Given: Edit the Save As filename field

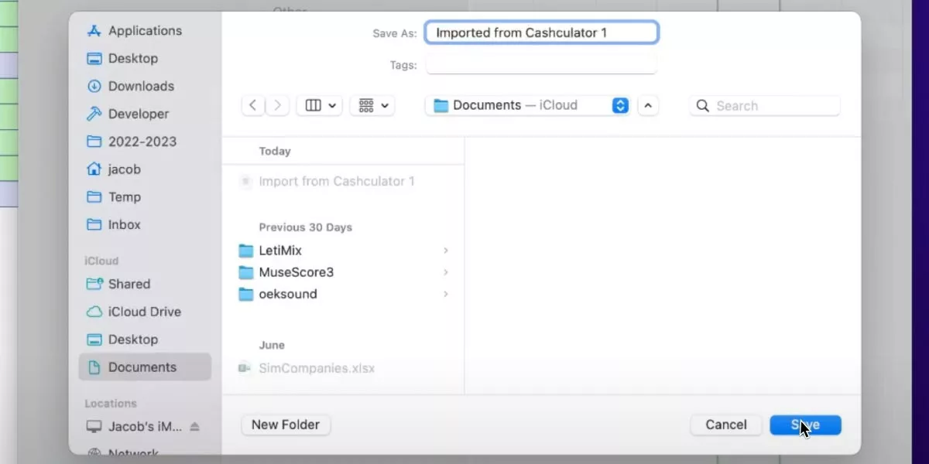Looking at the screenshot, I should pos(542,32).
